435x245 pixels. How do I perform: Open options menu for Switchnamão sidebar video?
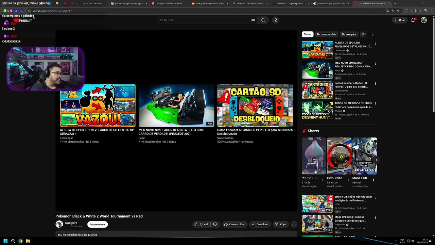[x=375, y=83]
